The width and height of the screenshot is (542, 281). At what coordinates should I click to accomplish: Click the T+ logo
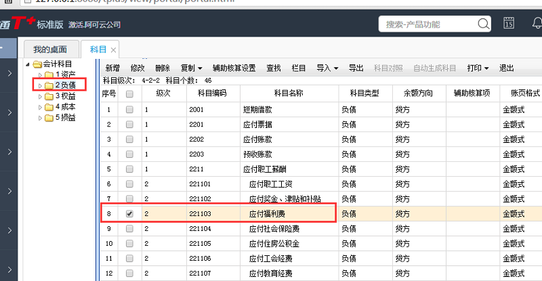tap(23, 23)
